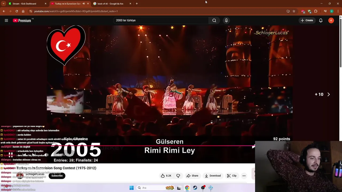
Task: Open Steam from the taskbar
Action: tap(195, 188)
